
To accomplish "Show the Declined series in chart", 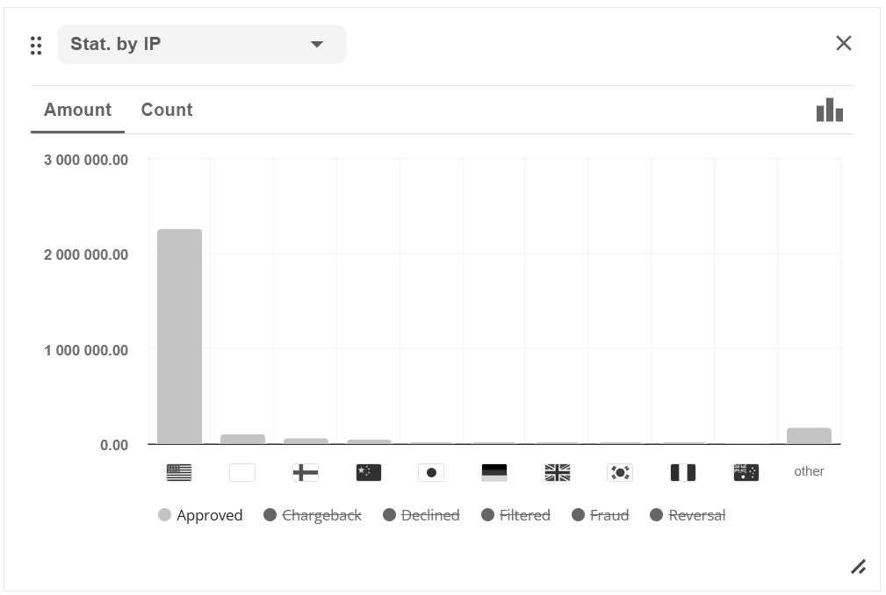I will [x=421, y=515].
